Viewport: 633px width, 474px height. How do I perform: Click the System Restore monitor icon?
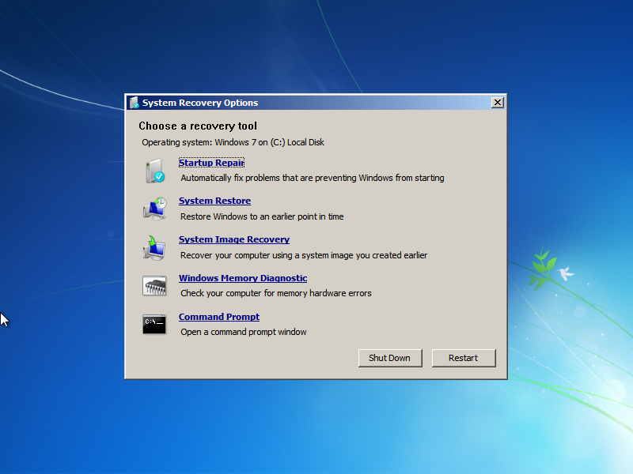point(155,208)
